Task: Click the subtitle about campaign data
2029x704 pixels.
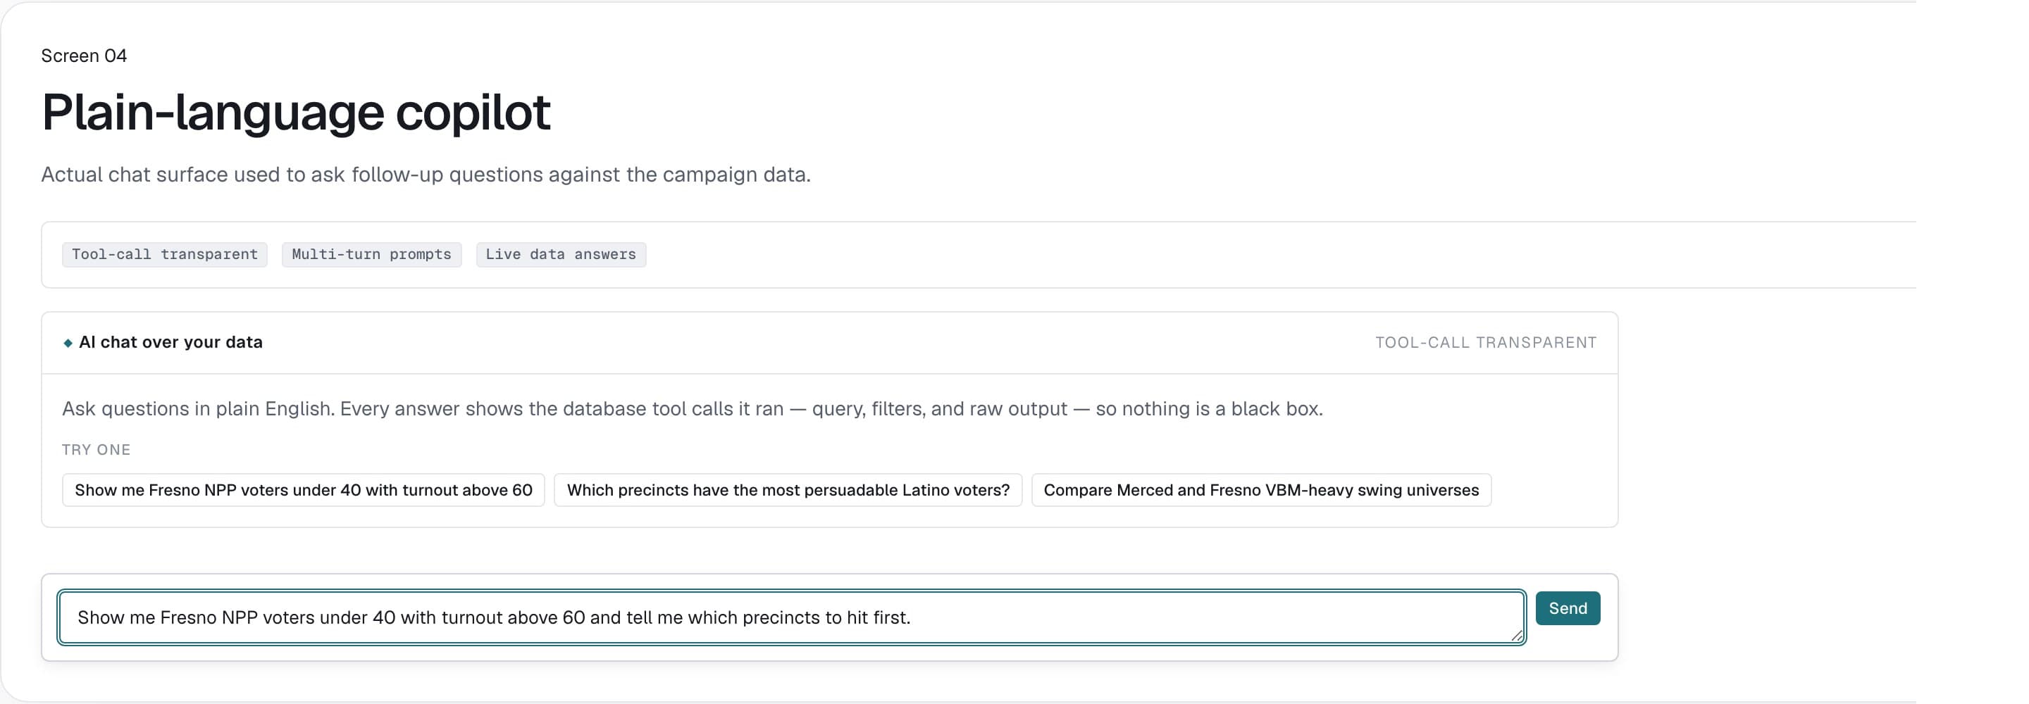Action: [x=426, y=174]
